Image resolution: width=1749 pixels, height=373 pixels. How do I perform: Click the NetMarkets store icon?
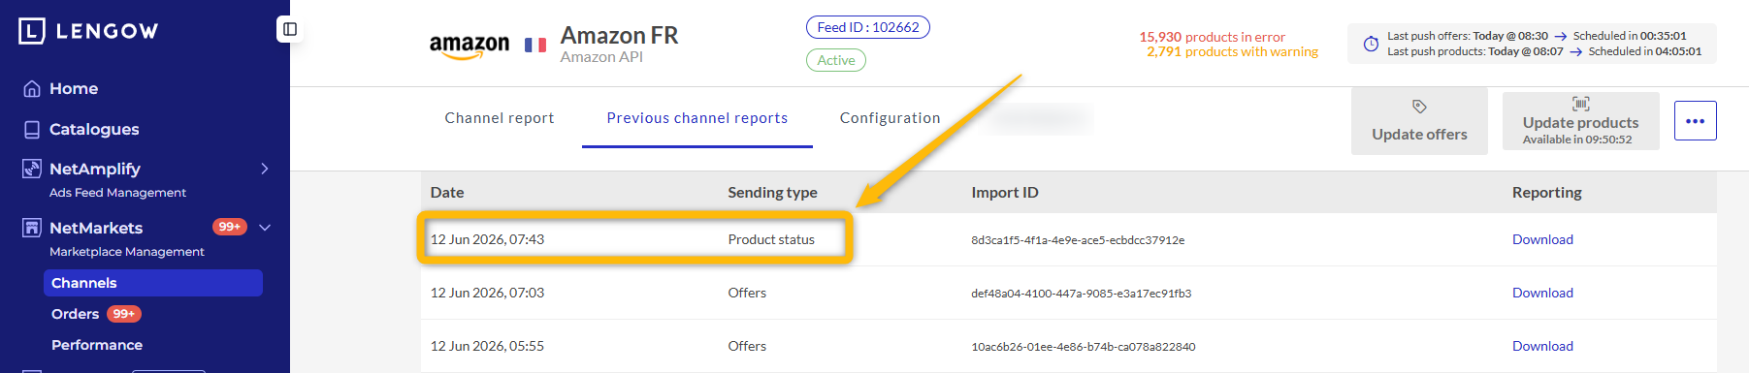pyautogui.click(x=32, y=228)
